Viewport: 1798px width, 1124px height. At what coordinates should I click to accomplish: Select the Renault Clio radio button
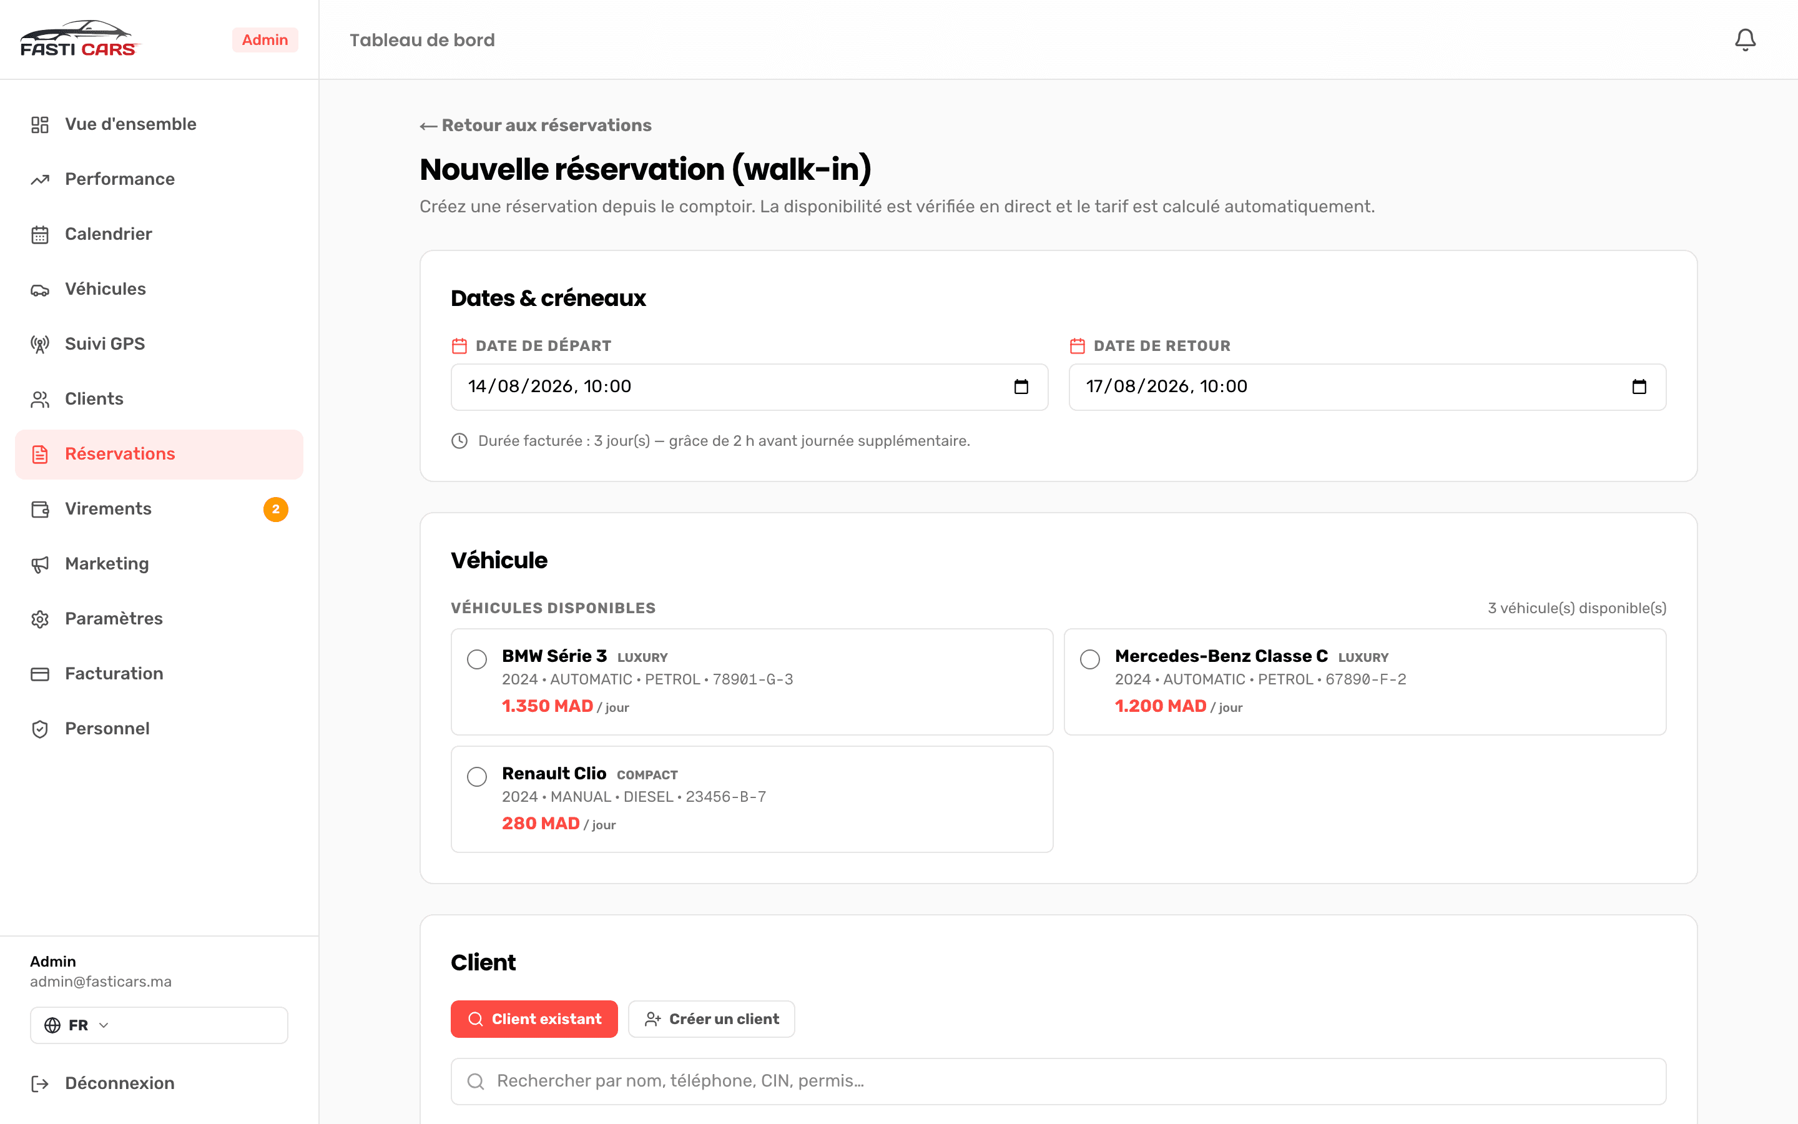[x=477, y=777]
